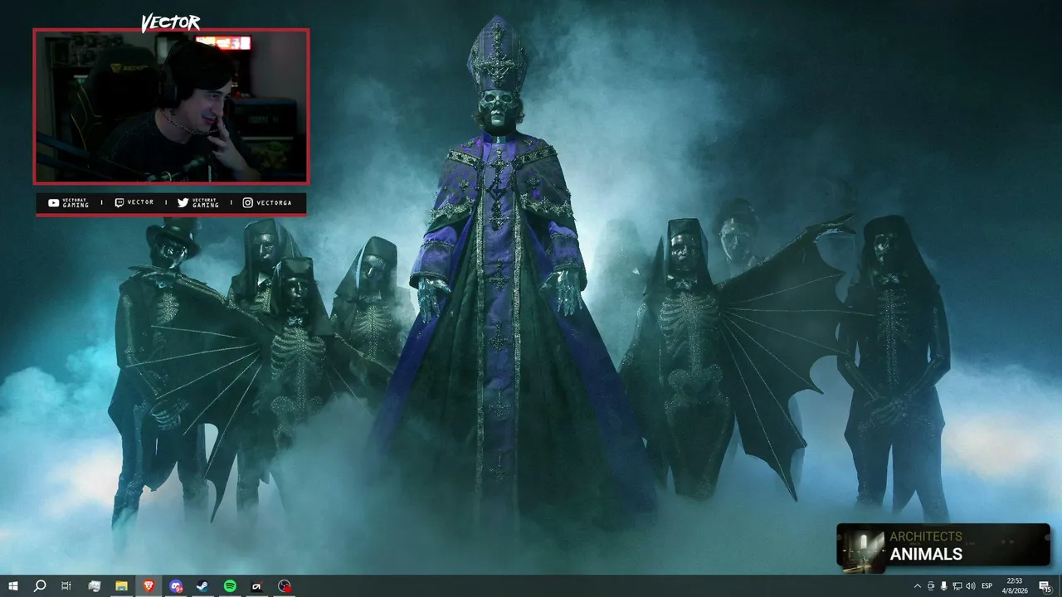Open Spotify from the taskbar

point(230,586)
